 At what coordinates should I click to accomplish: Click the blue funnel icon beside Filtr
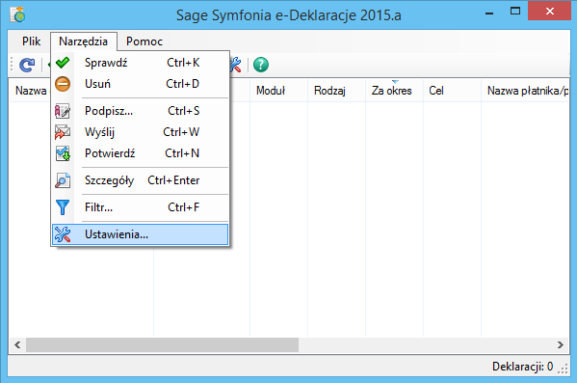63,207
